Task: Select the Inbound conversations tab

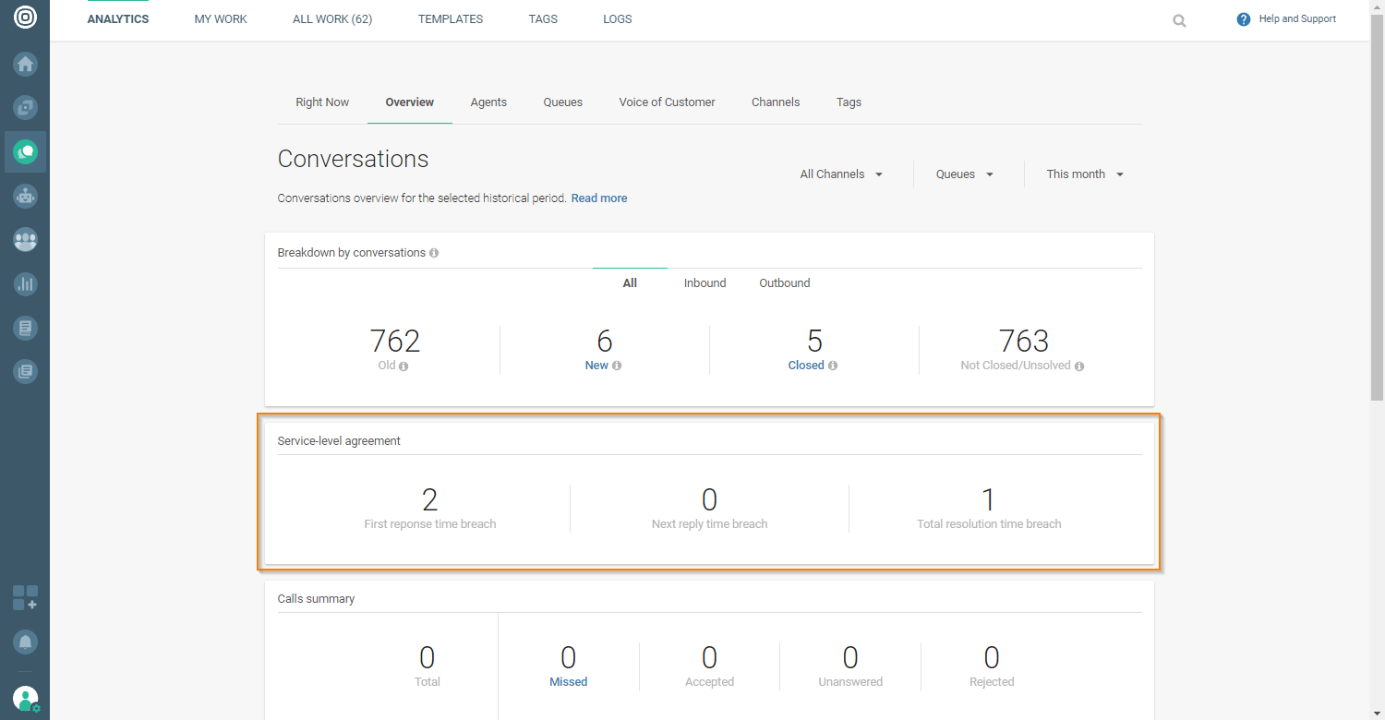Action: point(705,283)
